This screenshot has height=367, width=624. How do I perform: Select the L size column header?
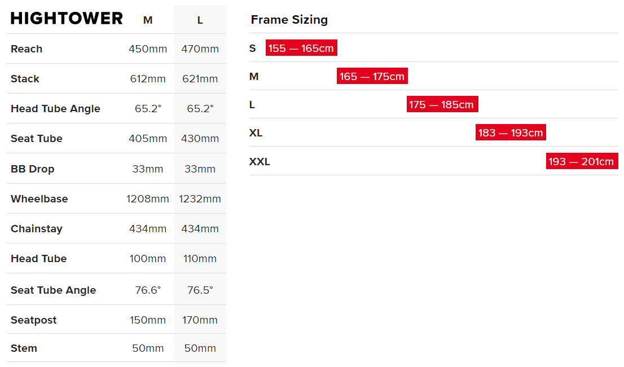(x=200, y=20)
